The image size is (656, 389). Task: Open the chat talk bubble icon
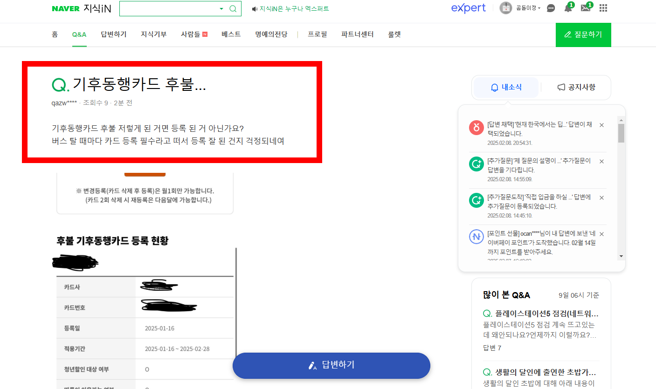551,8
